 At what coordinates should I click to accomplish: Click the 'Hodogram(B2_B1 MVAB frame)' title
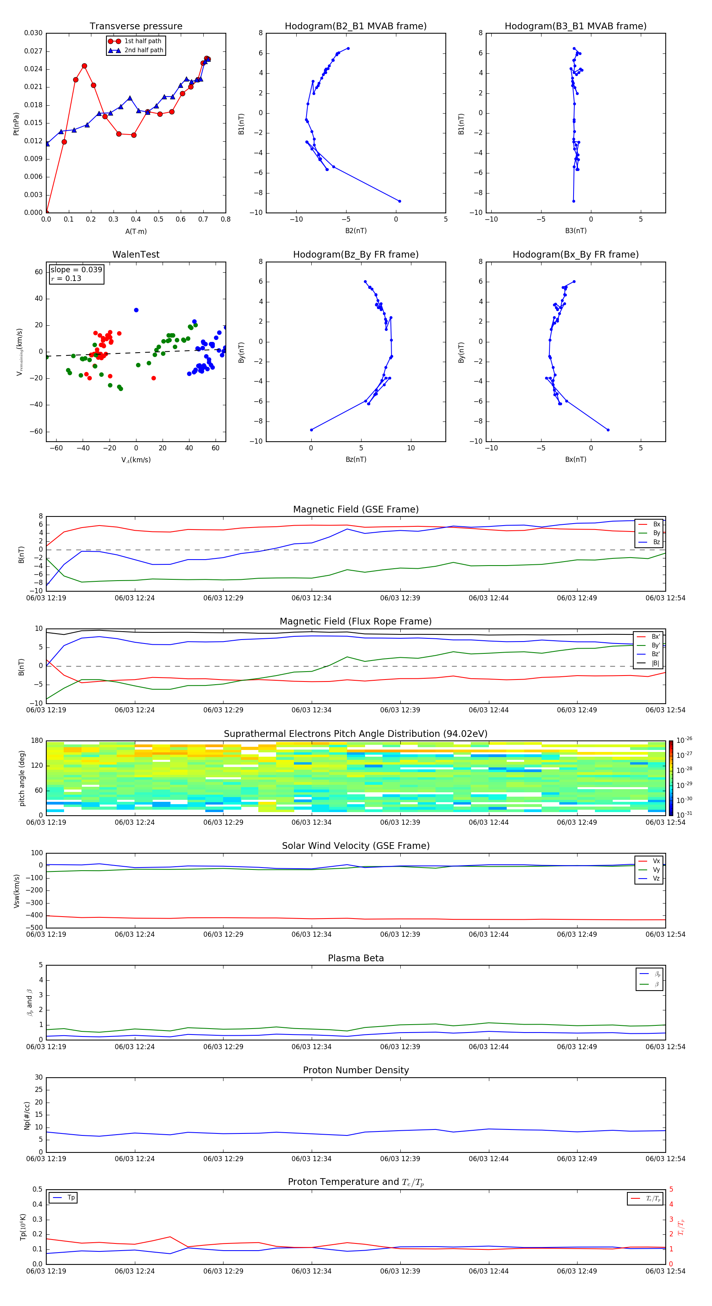point(356,27)
